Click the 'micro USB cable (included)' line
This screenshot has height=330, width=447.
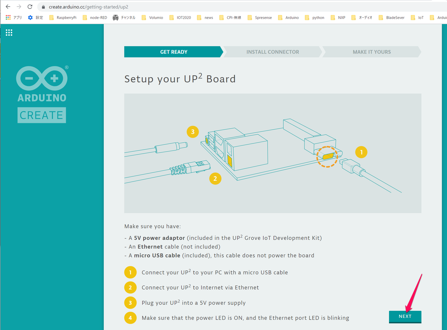pos(219,255)
